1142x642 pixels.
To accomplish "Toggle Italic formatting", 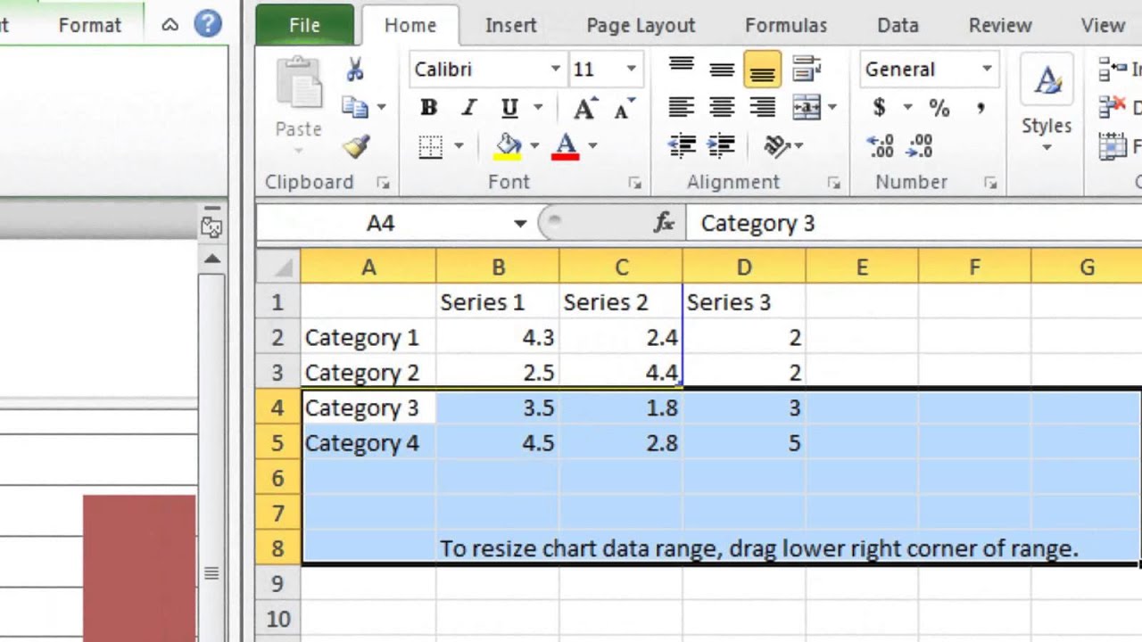I will tap(469, 109).
